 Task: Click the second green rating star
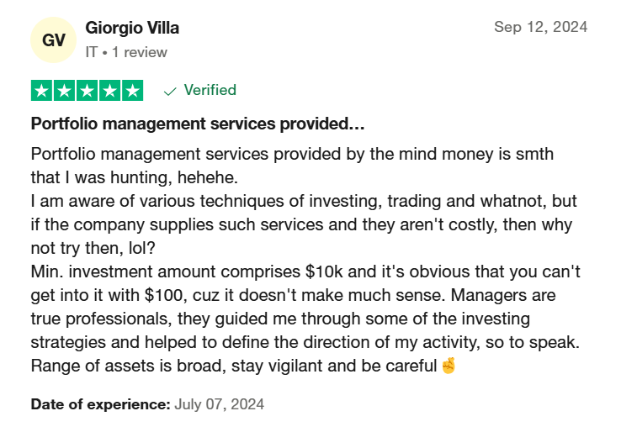point(64,91)
